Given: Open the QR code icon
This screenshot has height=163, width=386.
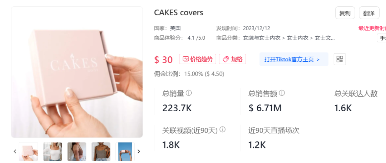Looking at the screenshot, I should [340, 59].
